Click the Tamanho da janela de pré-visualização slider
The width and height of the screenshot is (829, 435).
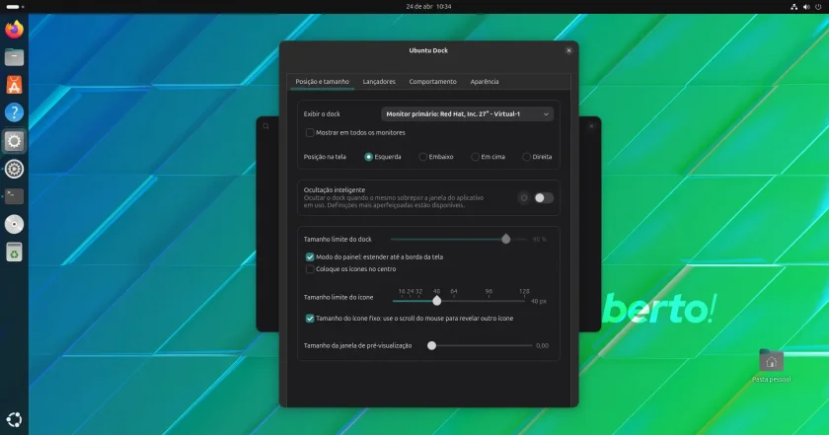pyautogui.click(x=481, y=345)
